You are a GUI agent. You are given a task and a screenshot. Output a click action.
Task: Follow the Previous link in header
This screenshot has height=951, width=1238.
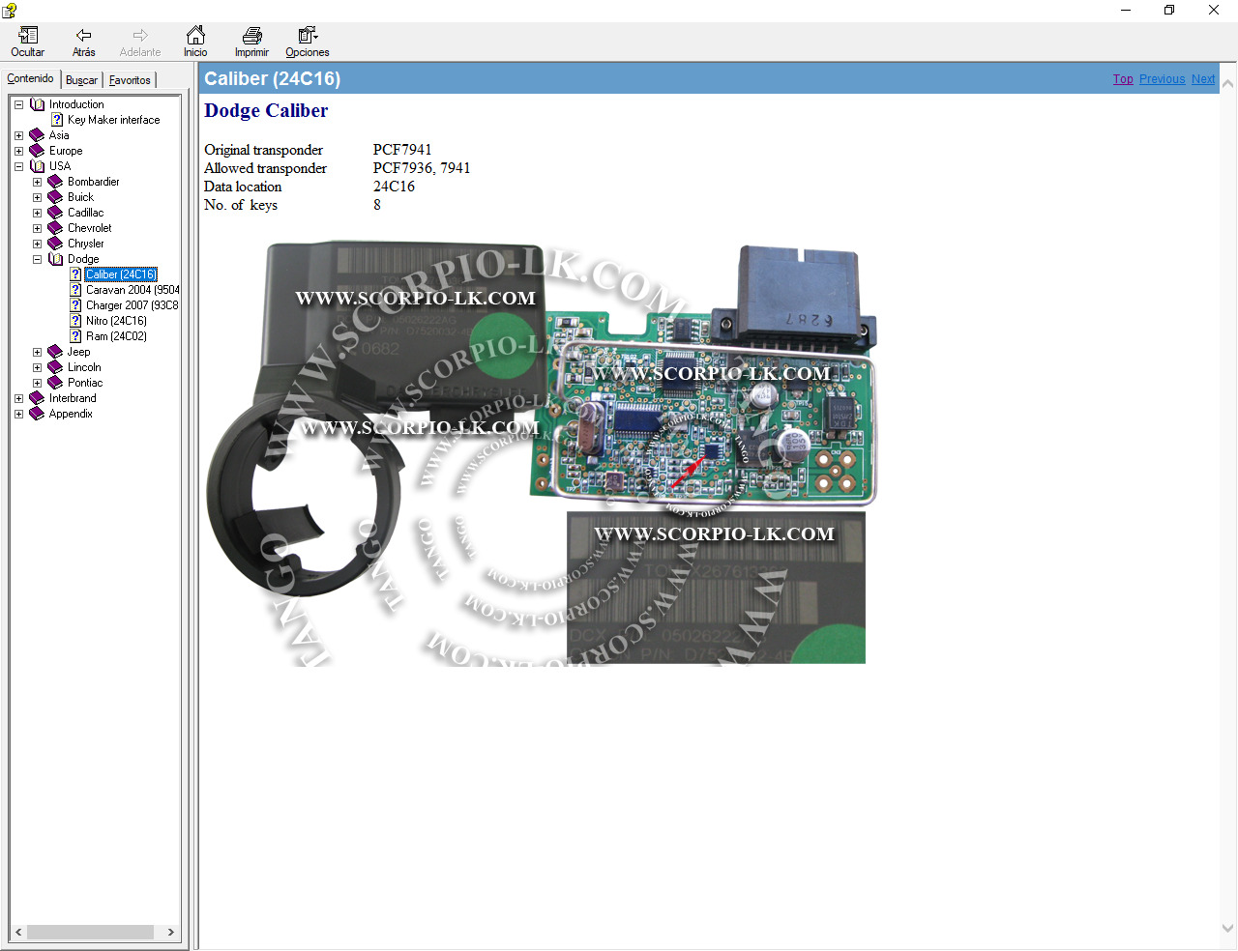(1162, 79)
